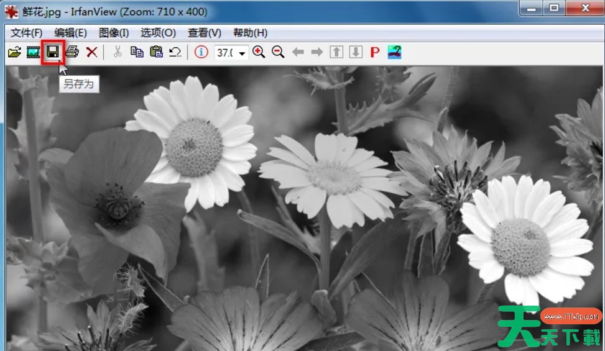
Task: Minimize the IrfanView window
Action: click(x=531, y=7)
